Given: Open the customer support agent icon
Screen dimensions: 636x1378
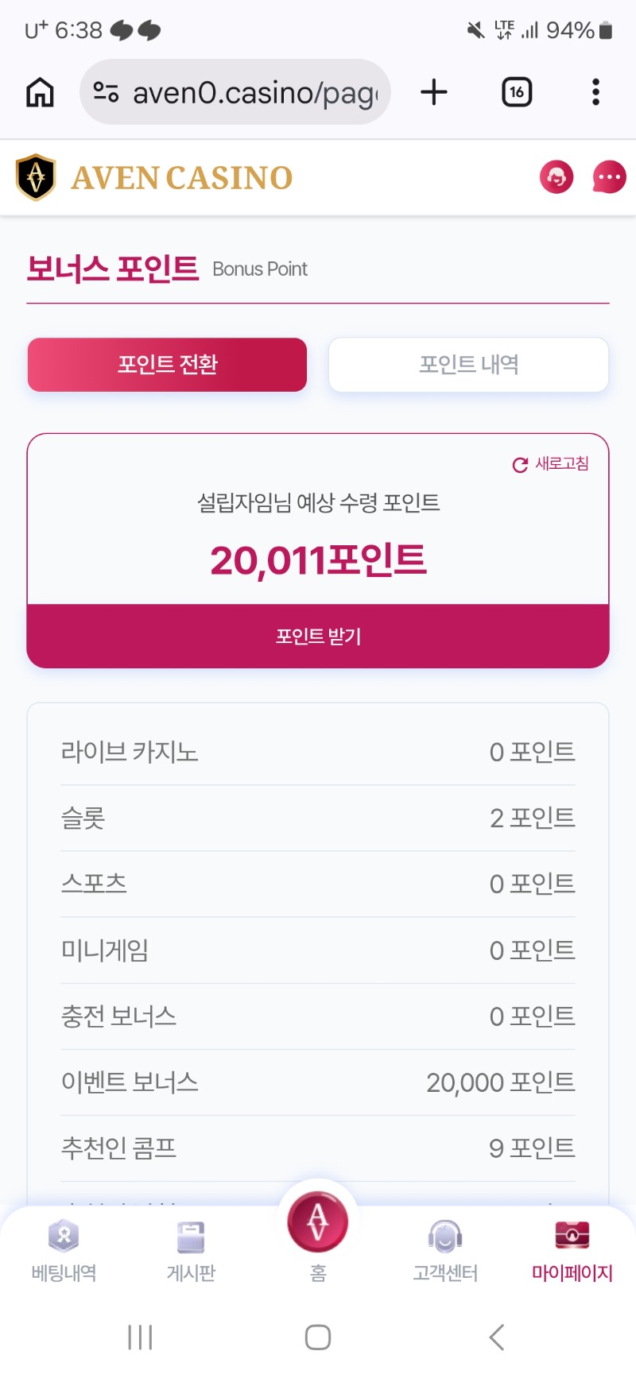Looking at the screenshot, I should click(x=556, y=176).
